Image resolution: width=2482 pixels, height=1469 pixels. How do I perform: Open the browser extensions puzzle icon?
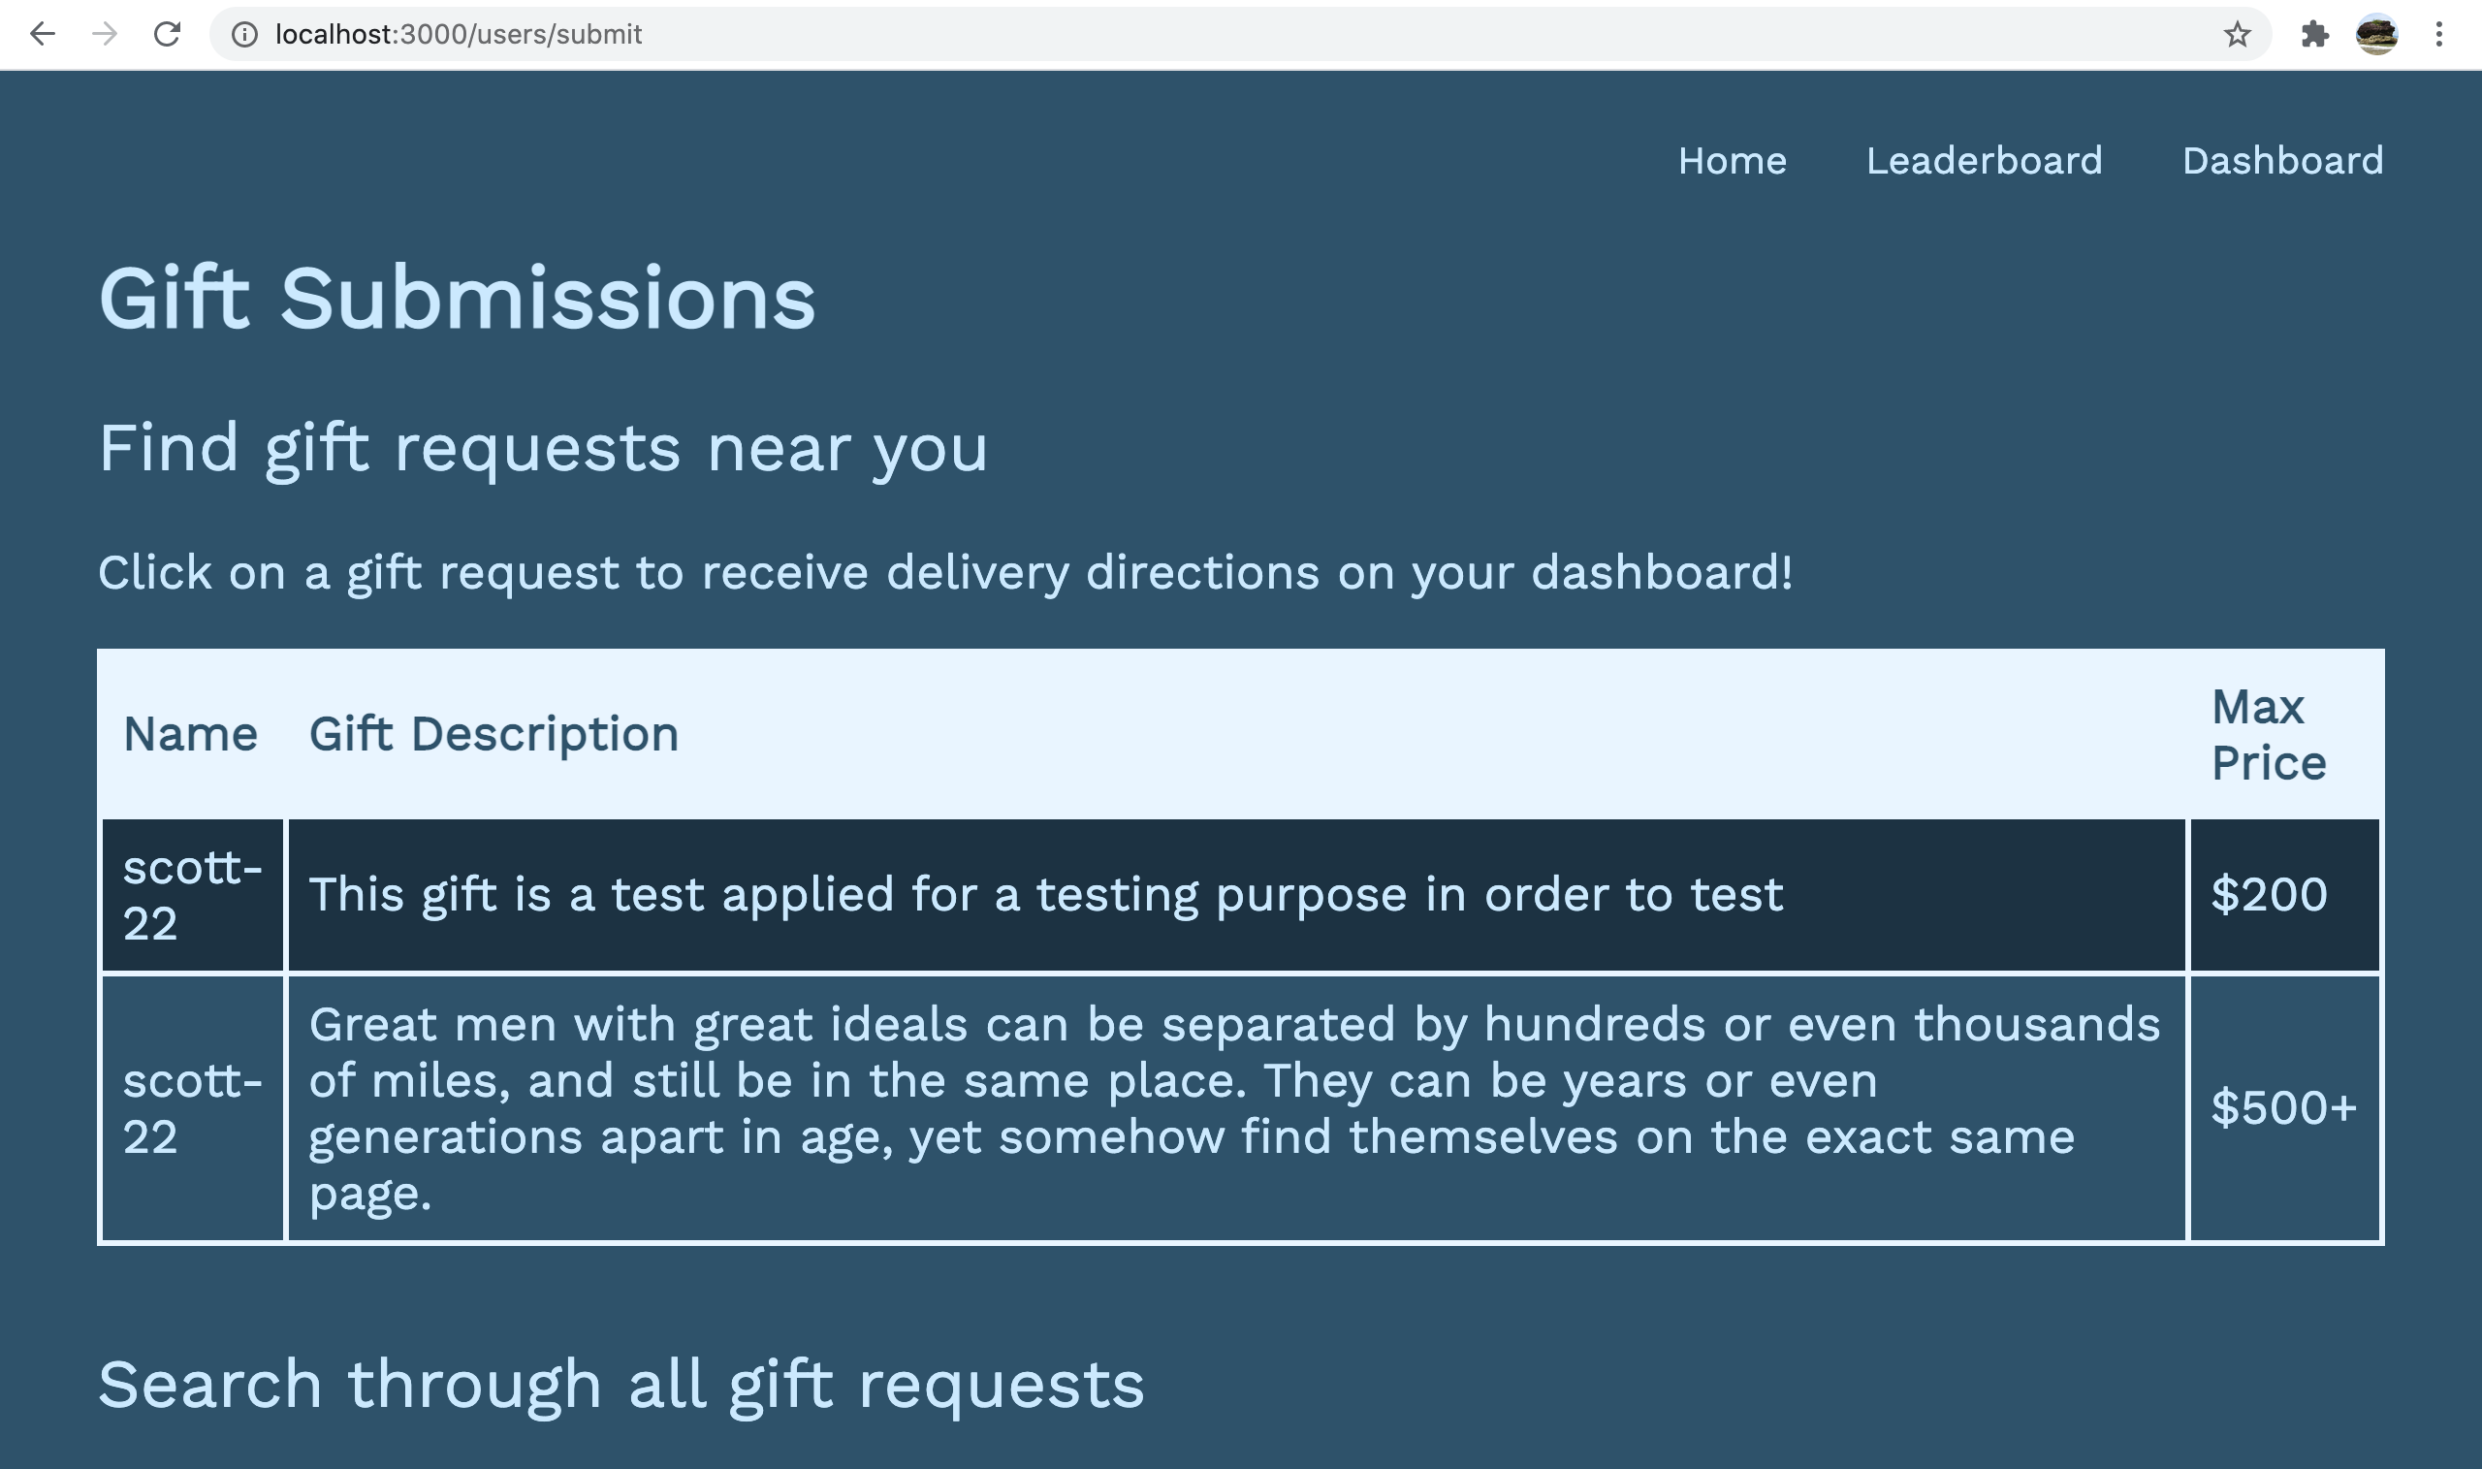click(x=2313, y=35)
